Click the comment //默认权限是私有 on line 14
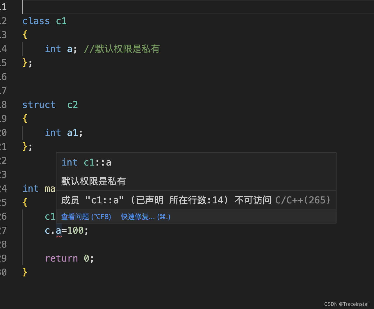 (x=122, y=49)
